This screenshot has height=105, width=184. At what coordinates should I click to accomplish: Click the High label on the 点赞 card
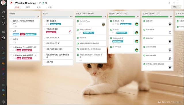pyautogui.click(x=22, y=34)
